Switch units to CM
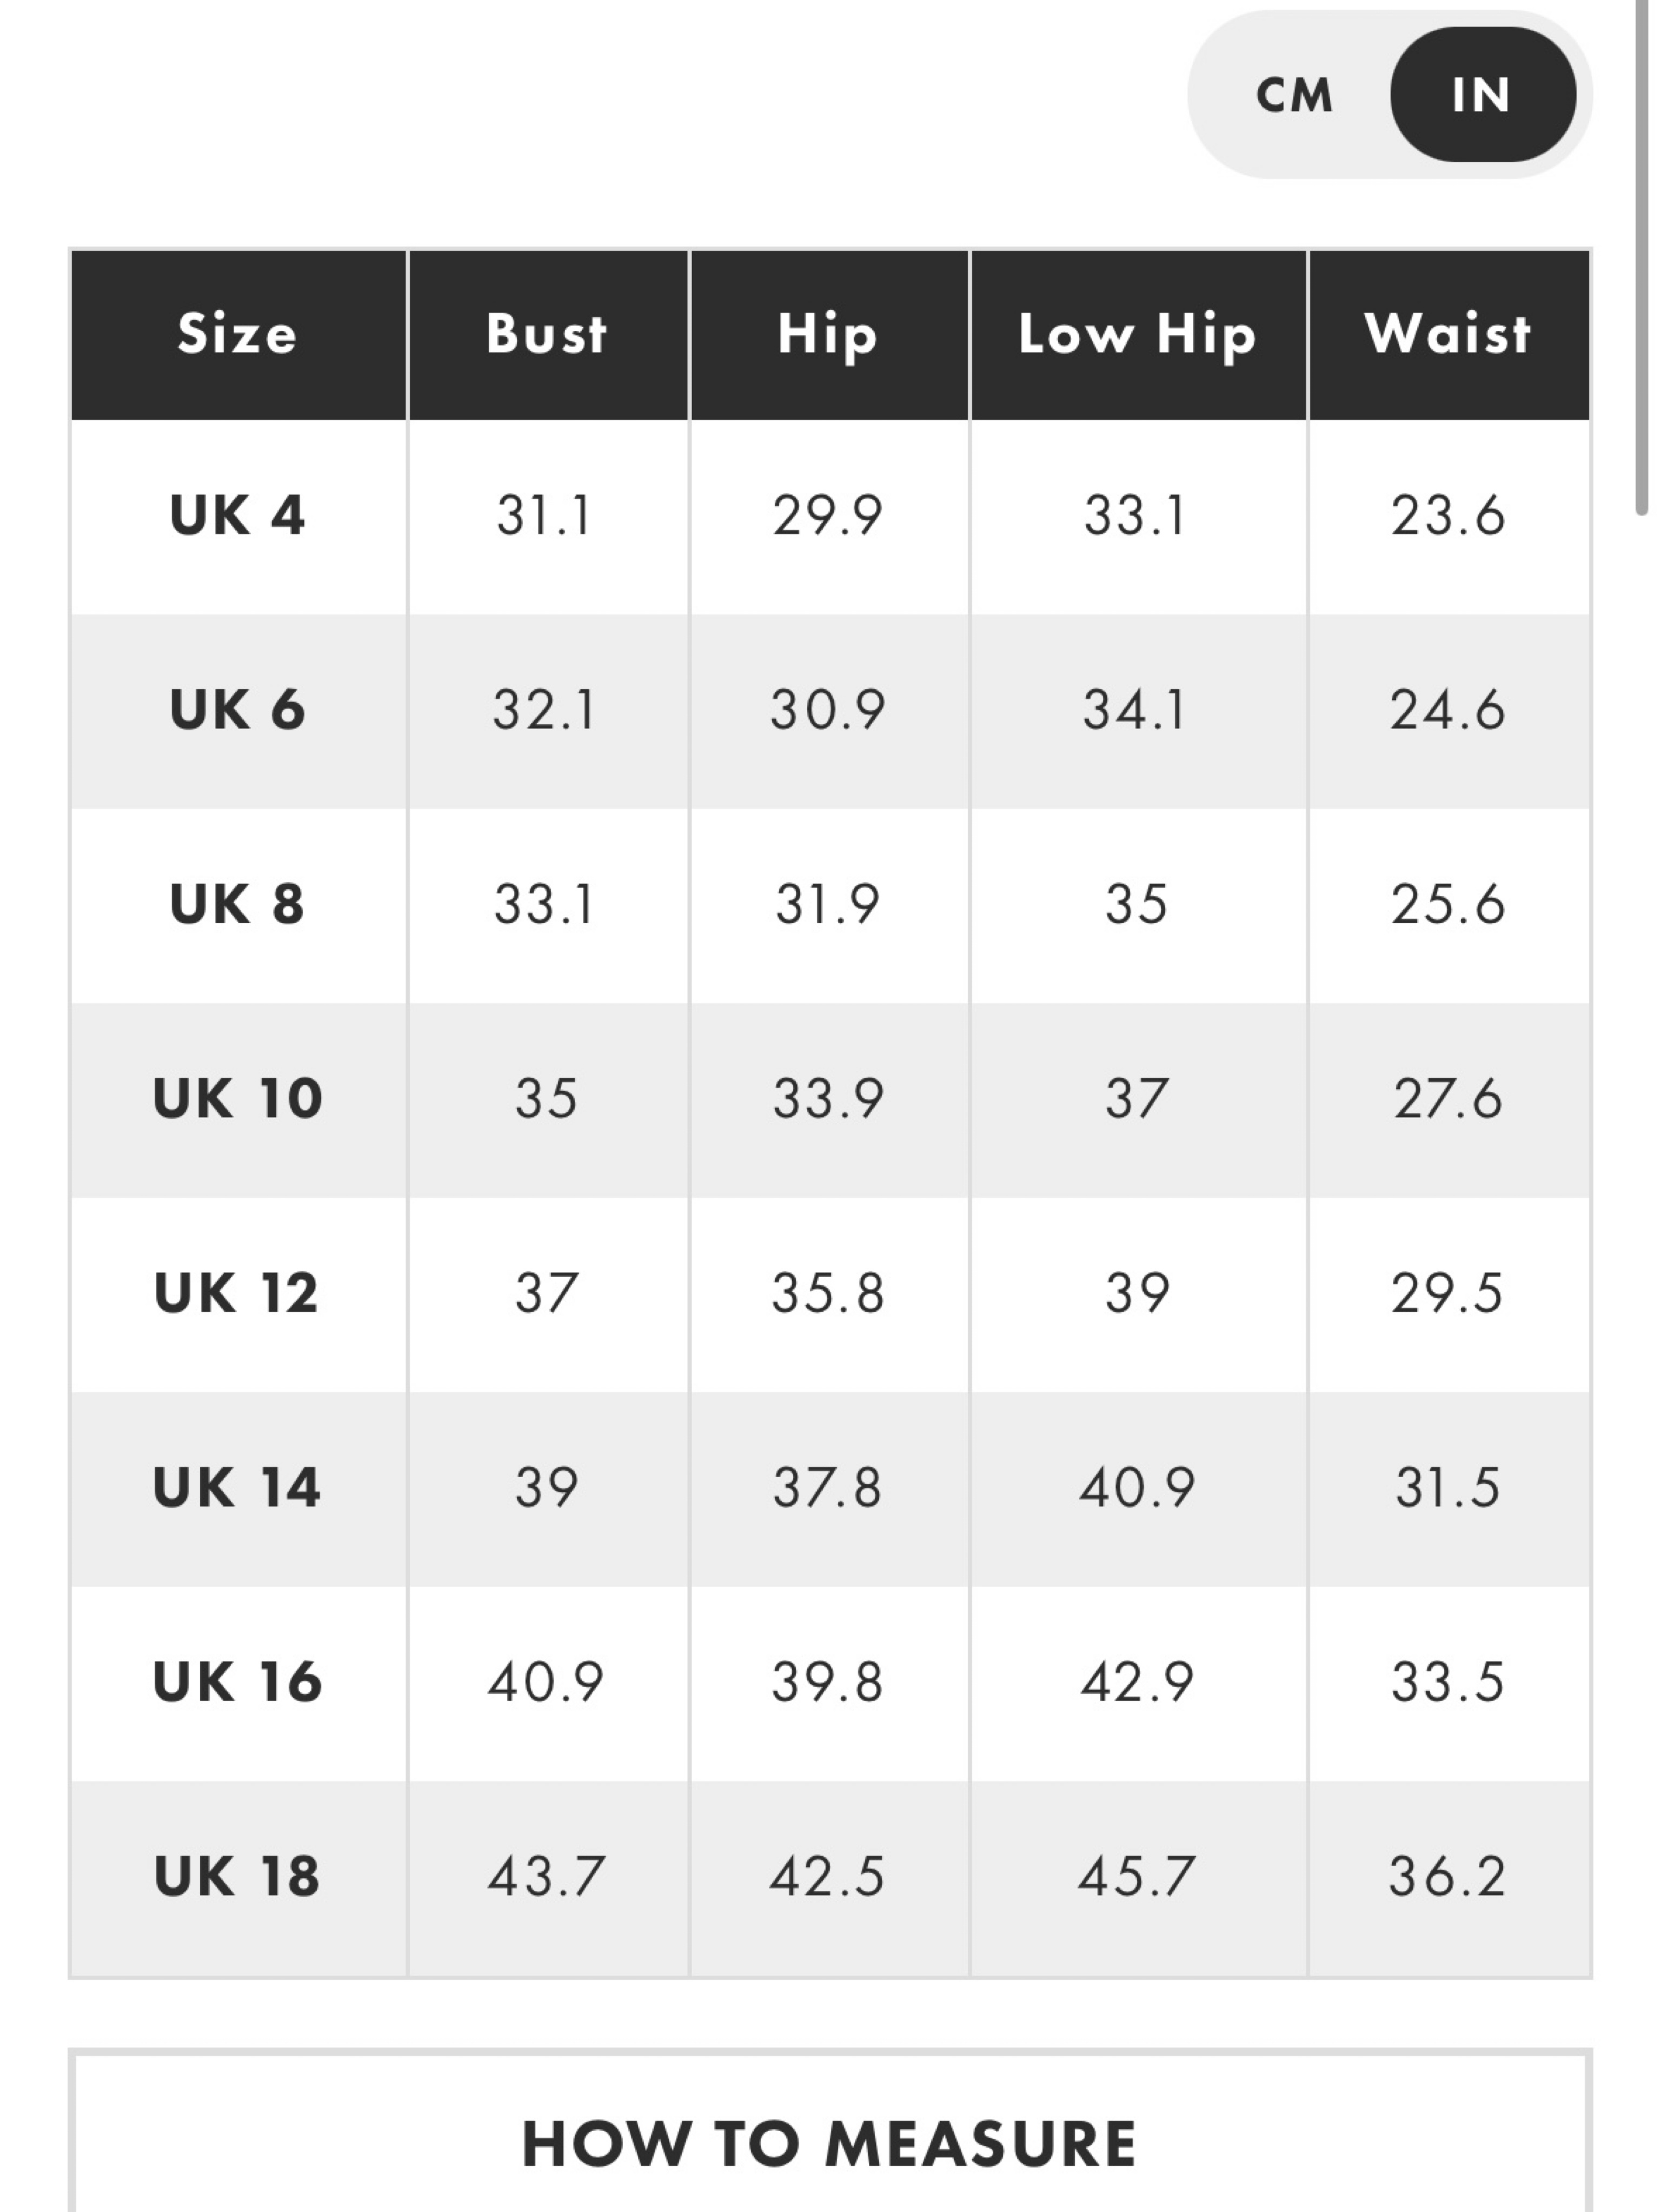This screenshot has width=1661, height=2212. pos(1294,95)
